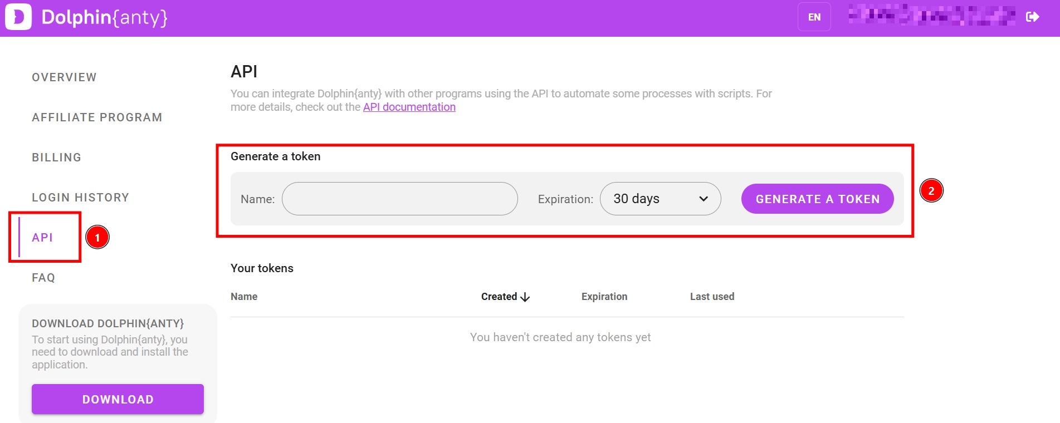
Task: Expand the 30 days expiration dropdown
Action: [x=660, y=199]
